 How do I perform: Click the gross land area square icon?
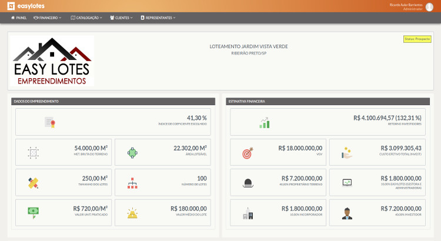[x=33, y=153]
